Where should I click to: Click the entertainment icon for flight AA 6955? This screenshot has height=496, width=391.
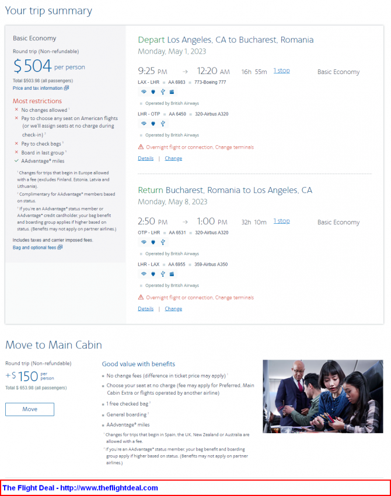pyautogui.click(x=172, y=274)
